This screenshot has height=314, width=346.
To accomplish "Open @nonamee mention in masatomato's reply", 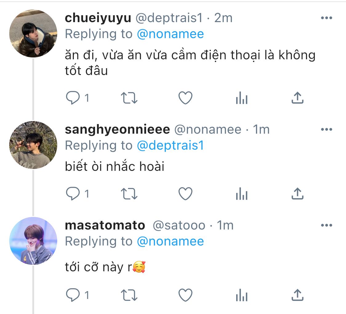I will 170,241.
